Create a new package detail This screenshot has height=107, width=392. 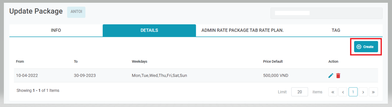pos(366,47)
